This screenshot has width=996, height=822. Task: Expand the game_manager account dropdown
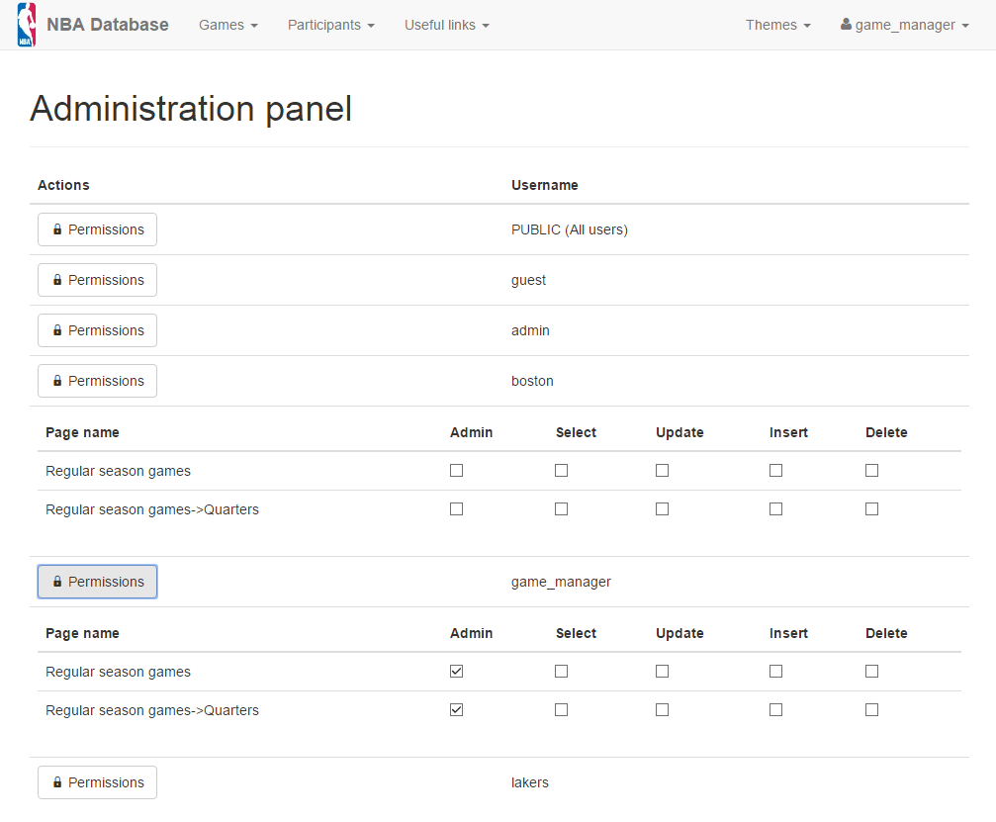(x=903, y=25)
